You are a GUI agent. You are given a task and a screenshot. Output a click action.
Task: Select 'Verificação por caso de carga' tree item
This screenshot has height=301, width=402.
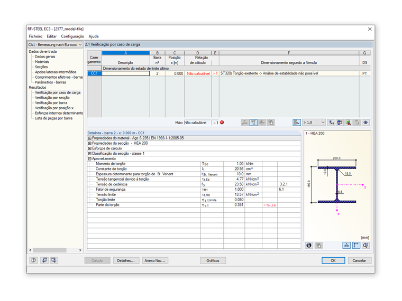coord(58,92)
